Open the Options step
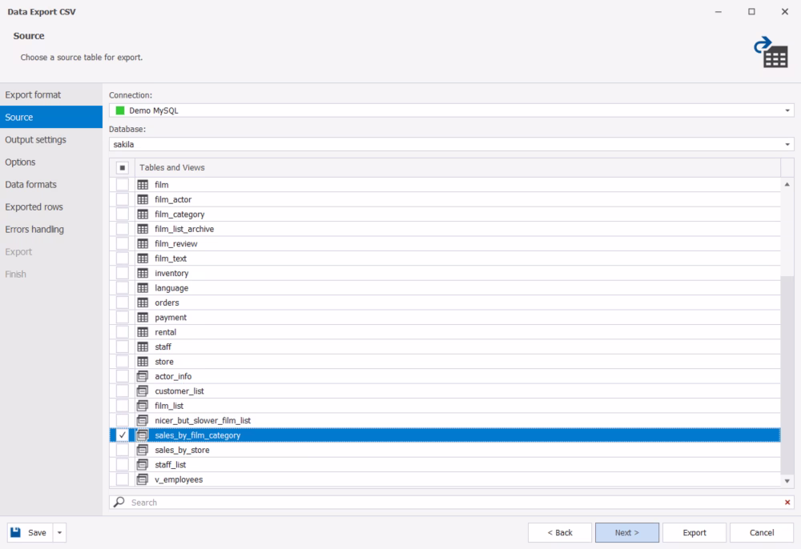This screenshot has height=549, width=801. click(51, 162)
